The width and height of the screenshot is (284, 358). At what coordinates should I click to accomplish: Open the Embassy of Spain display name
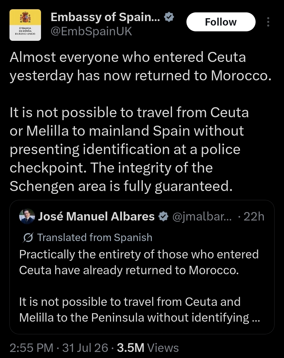pyautogui.click(x=105, y=17)
